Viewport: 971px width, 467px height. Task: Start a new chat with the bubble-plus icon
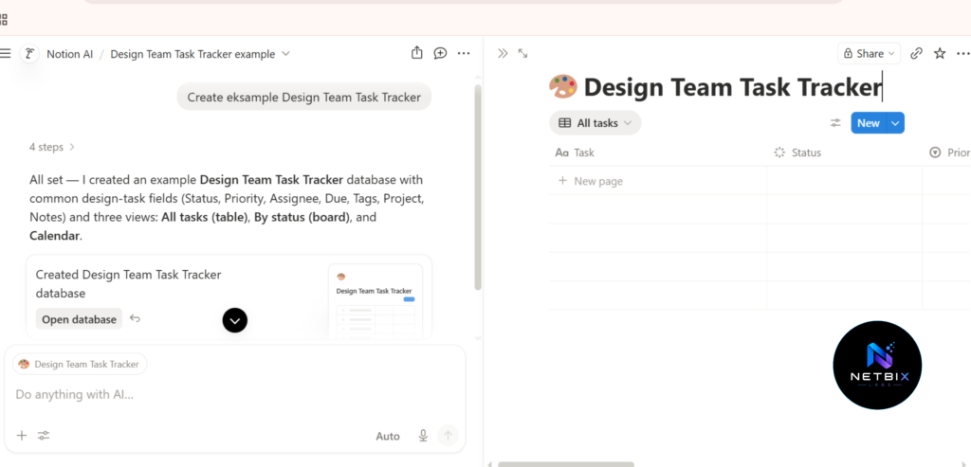pos(440,53)
